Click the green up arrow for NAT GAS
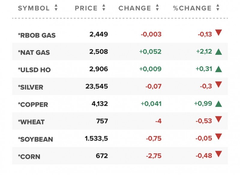Image resolution: width=240 pixels, height=175 pixels. [x=218, y=52]
